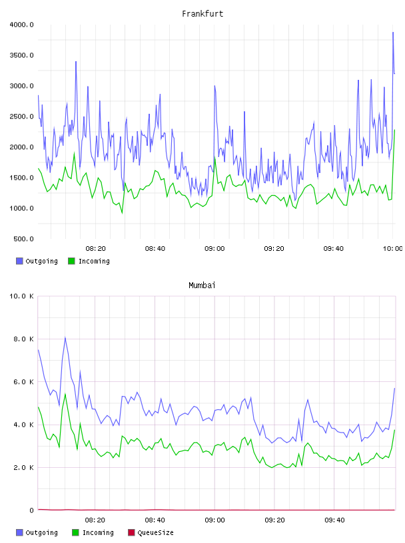Click the 08:40 time label on Mumbai chart

pos(155,520)
